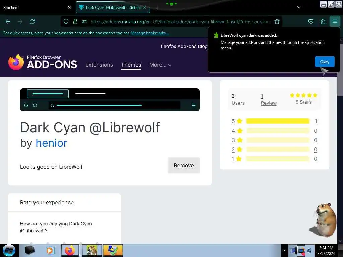Go back to the previous page
The width and height of the screenshot is (343, 257).
[x=8, y=22]
